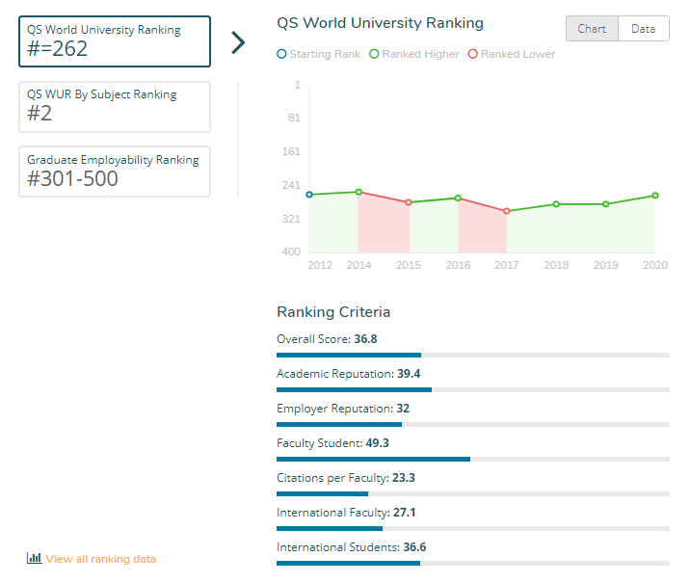Open the Graduate Employability Ranking card

tap(115, 172)
